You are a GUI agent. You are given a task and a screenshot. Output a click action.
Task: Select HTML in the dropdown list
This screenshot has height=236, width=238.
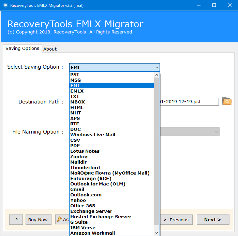tap(111, 107)
